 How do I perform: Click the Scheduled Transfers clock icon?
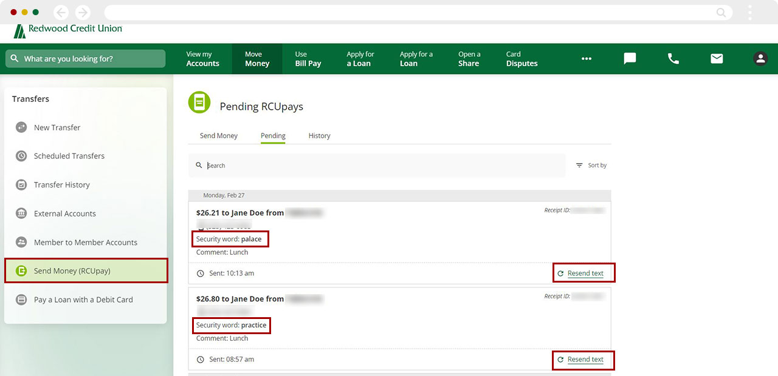(x=21, y=156)
